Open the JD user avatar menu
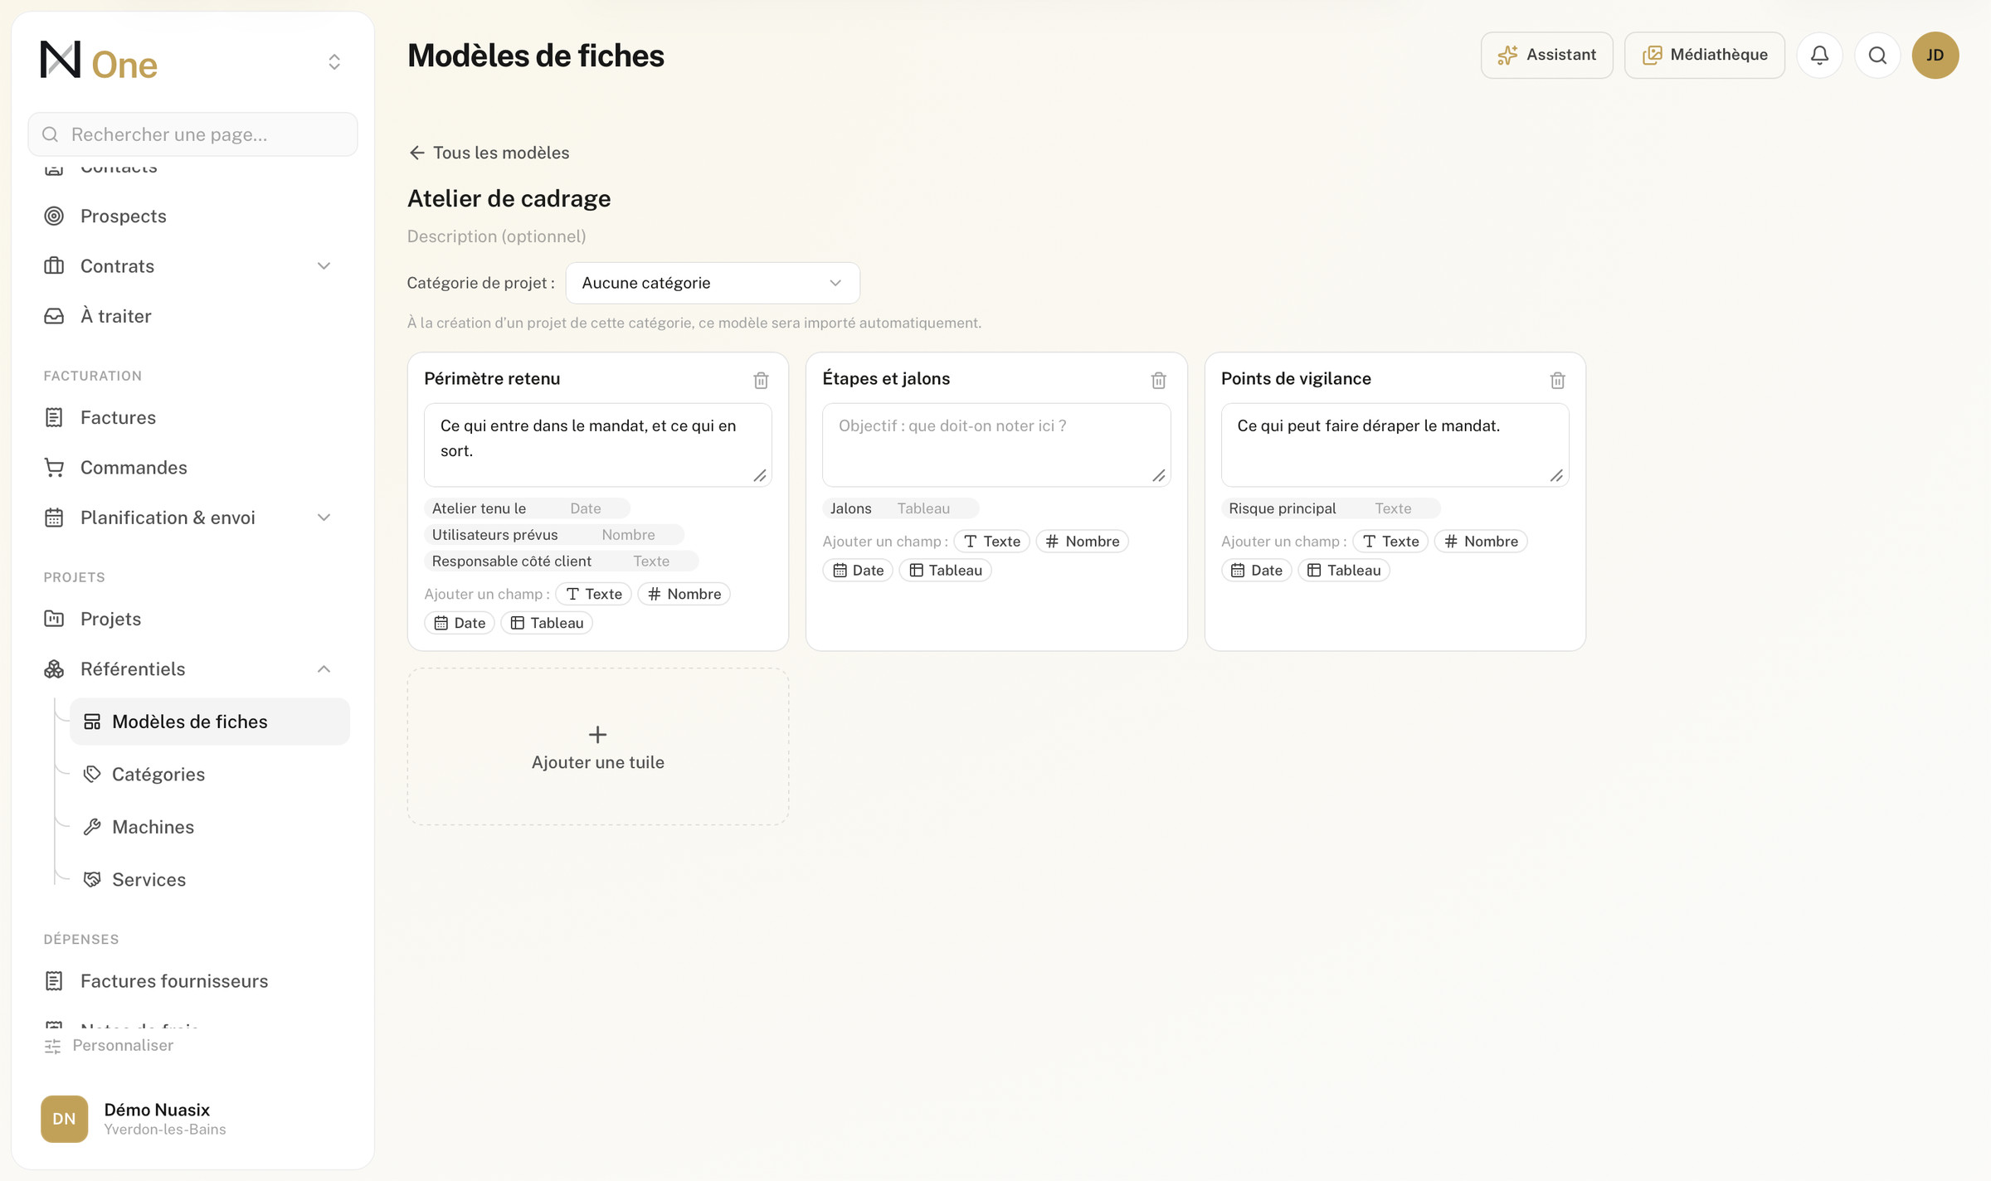Viewport: 1991px width, 1181px height. 1935,55
